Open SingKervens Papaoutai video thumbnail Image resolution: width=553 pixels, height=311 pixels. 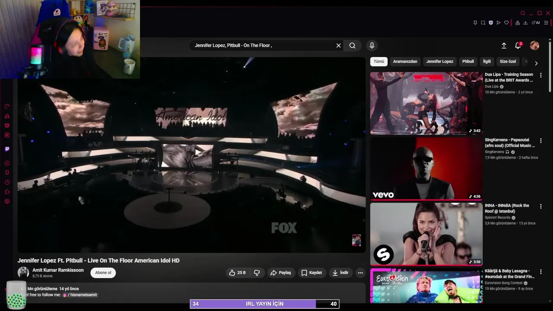pos(426,168)
